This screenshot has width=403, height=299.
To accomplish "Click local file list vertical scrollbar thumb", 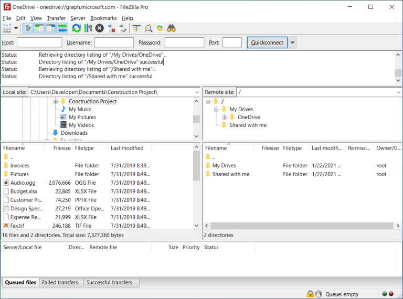I will (x=196, y=166).
